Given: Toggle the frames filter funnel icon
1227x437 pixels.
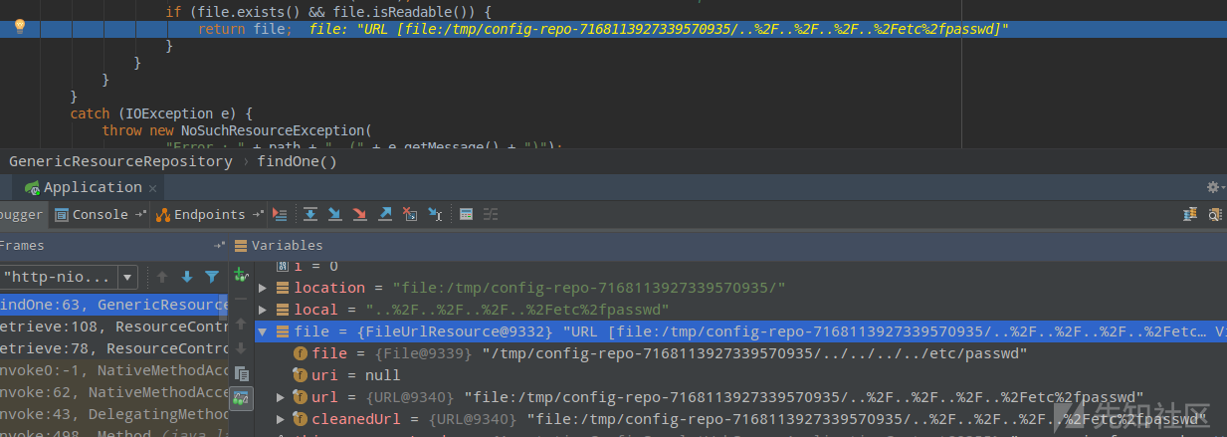Looking at the screenshot, I should [x=212, y=277].
